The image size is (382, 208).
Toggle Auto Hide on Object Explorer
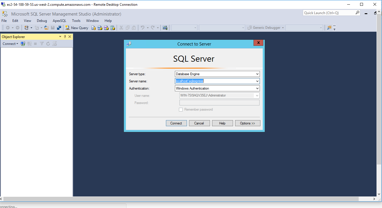pos(65,37)
